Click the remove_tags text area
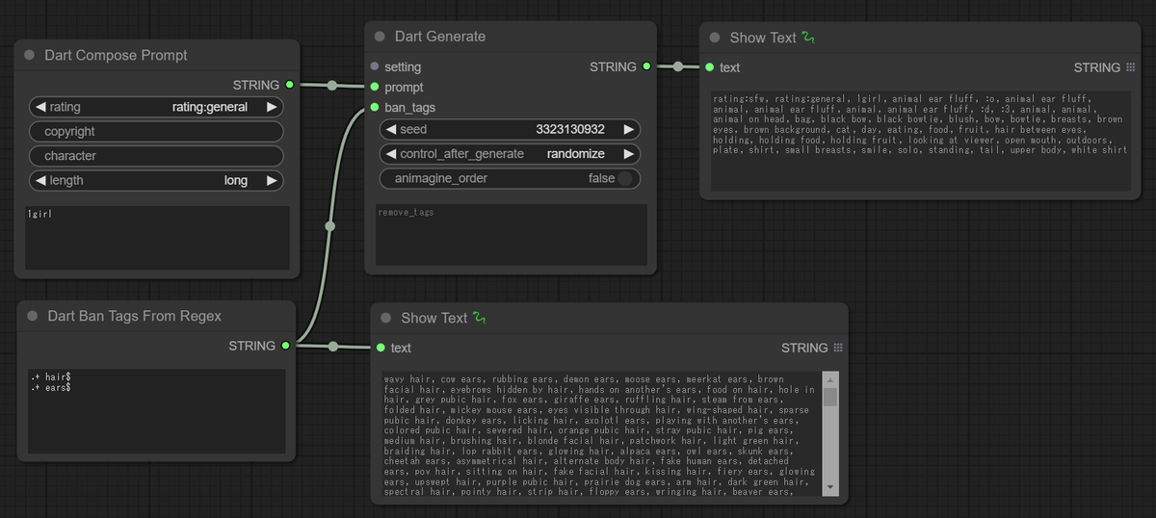1156x518 pixels. [511, 234]
